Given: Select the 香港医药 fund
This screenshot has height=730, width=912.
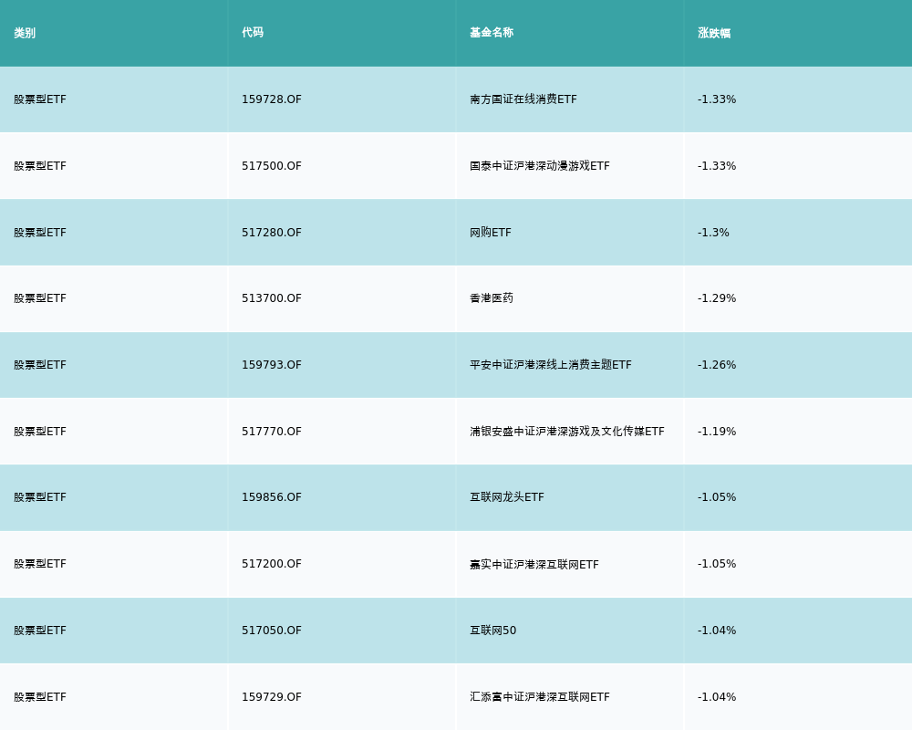Looking at the screenshot, I should point(492,298).
